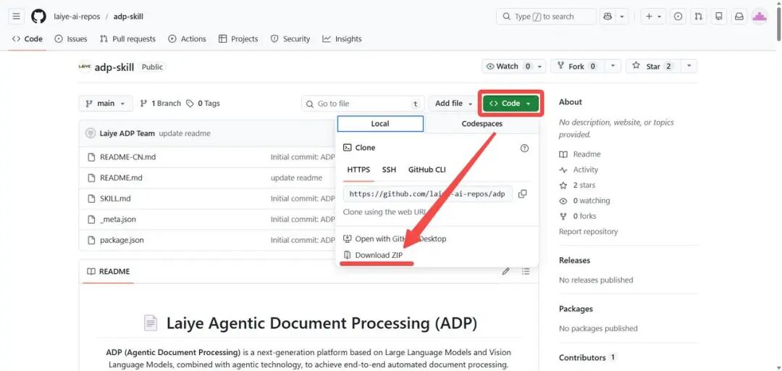Copy the HTTPS clone URL
Image resolution: width=782 pixels, height=371 pixels.
(523, 193)
